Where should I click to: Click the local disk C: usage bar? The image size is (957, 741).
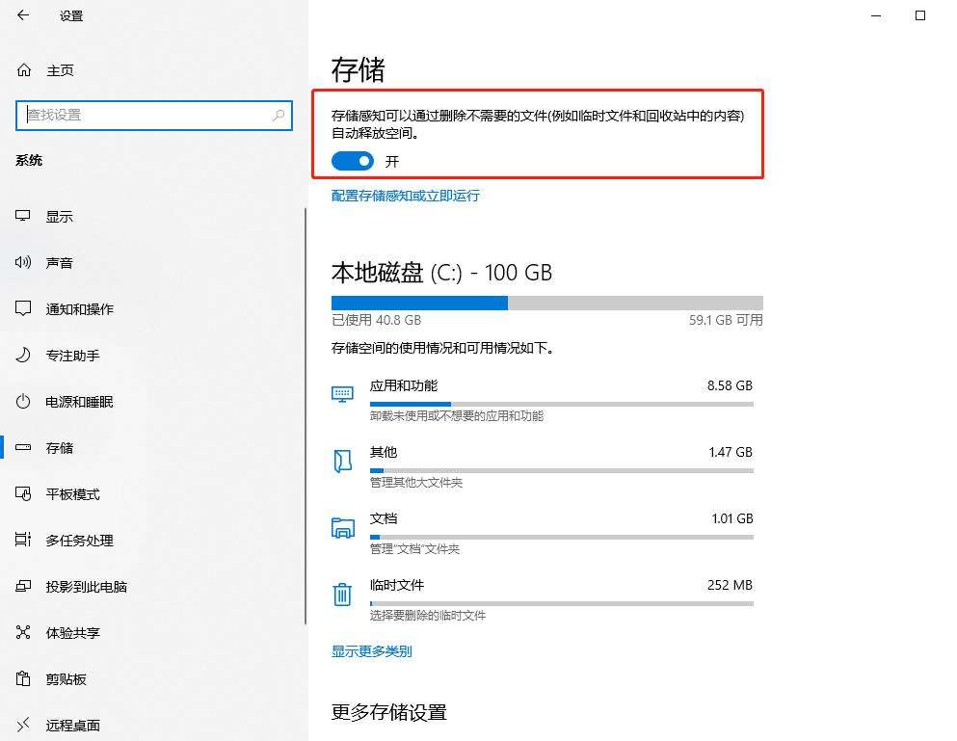click(547, 303)
